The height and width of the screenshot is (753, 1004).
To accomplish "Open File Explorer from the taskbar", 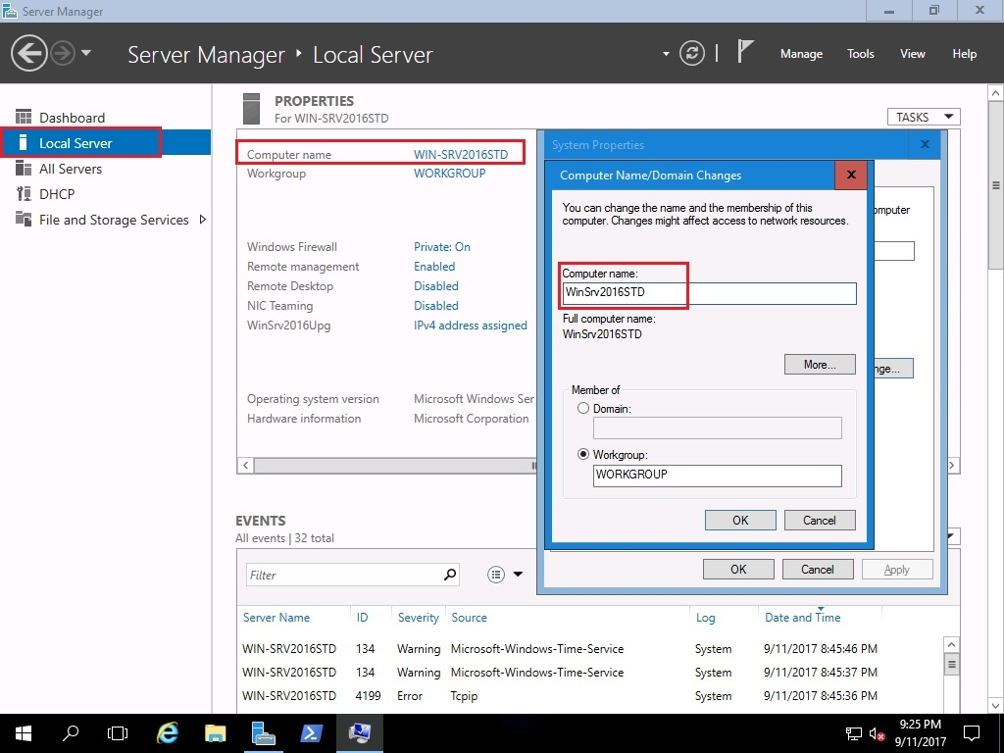I will pos(216,732).
